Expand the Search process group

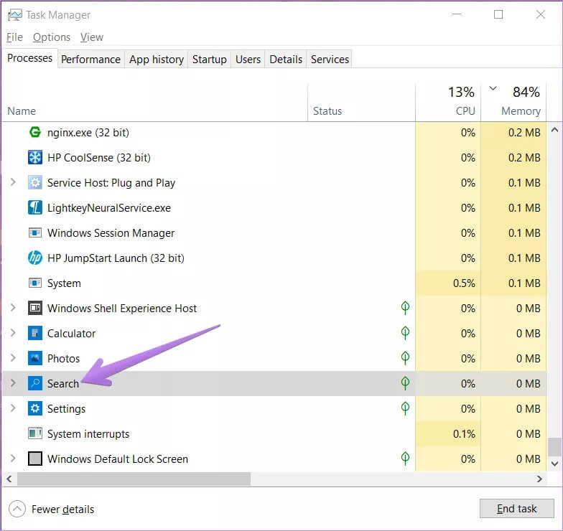13,383
